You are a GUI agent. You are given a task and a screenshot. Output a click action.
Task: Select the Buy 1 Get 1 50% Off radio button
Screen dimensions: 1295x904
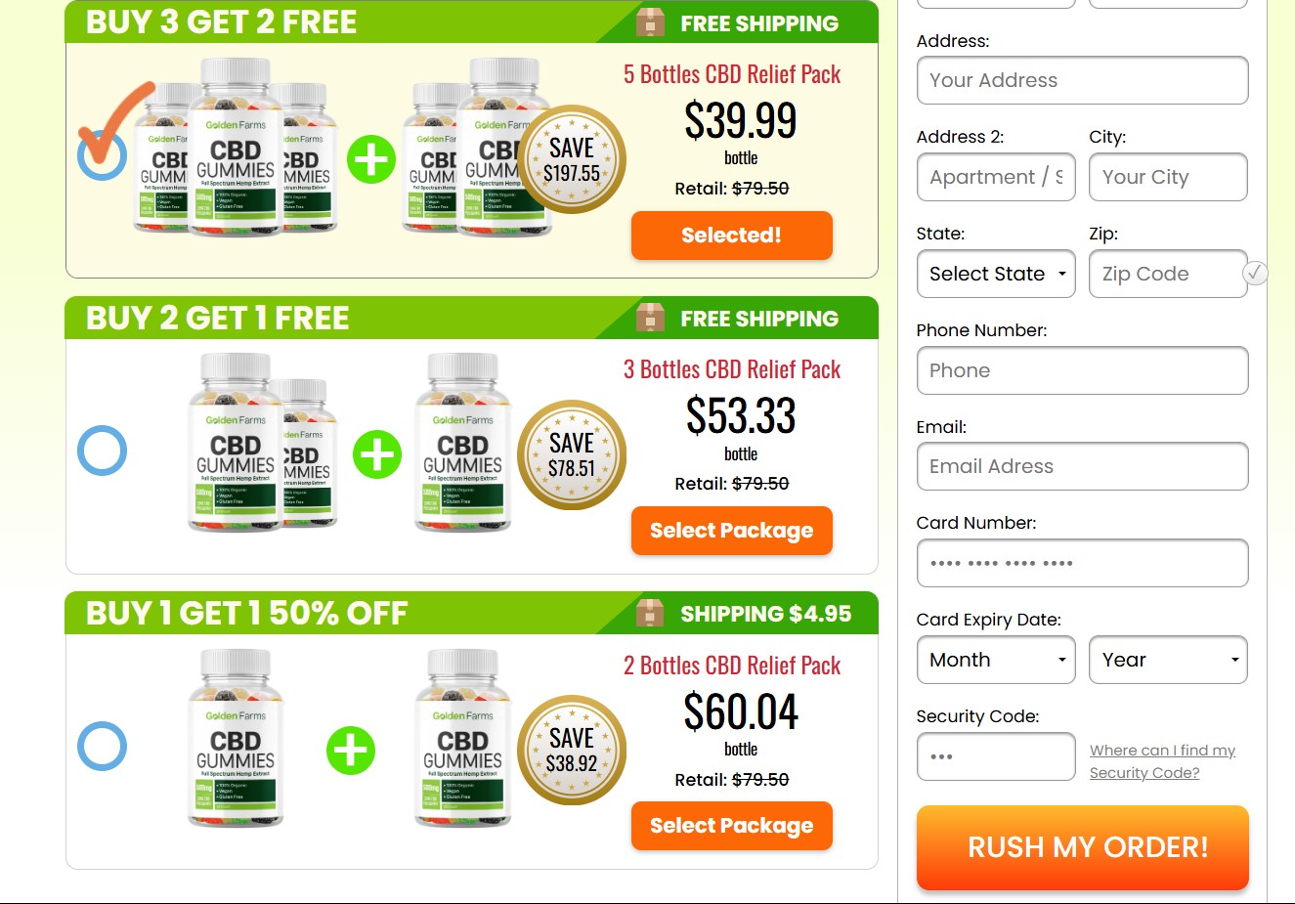(102, 746)
